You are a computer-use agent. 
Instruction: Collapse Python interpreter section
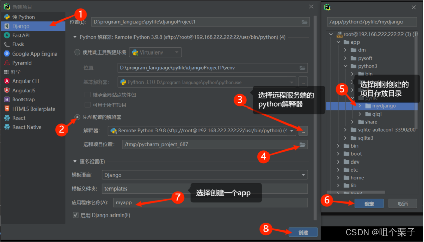pyautogui.click(x=75, y=37)
